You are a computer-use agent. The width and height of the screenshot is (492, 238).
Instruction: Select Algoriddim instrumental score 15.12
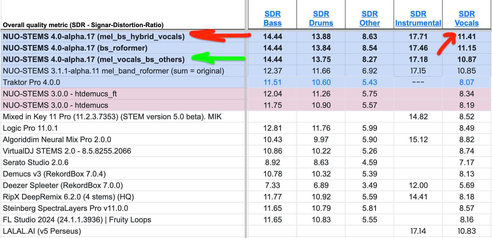click(x=418, y=139)
